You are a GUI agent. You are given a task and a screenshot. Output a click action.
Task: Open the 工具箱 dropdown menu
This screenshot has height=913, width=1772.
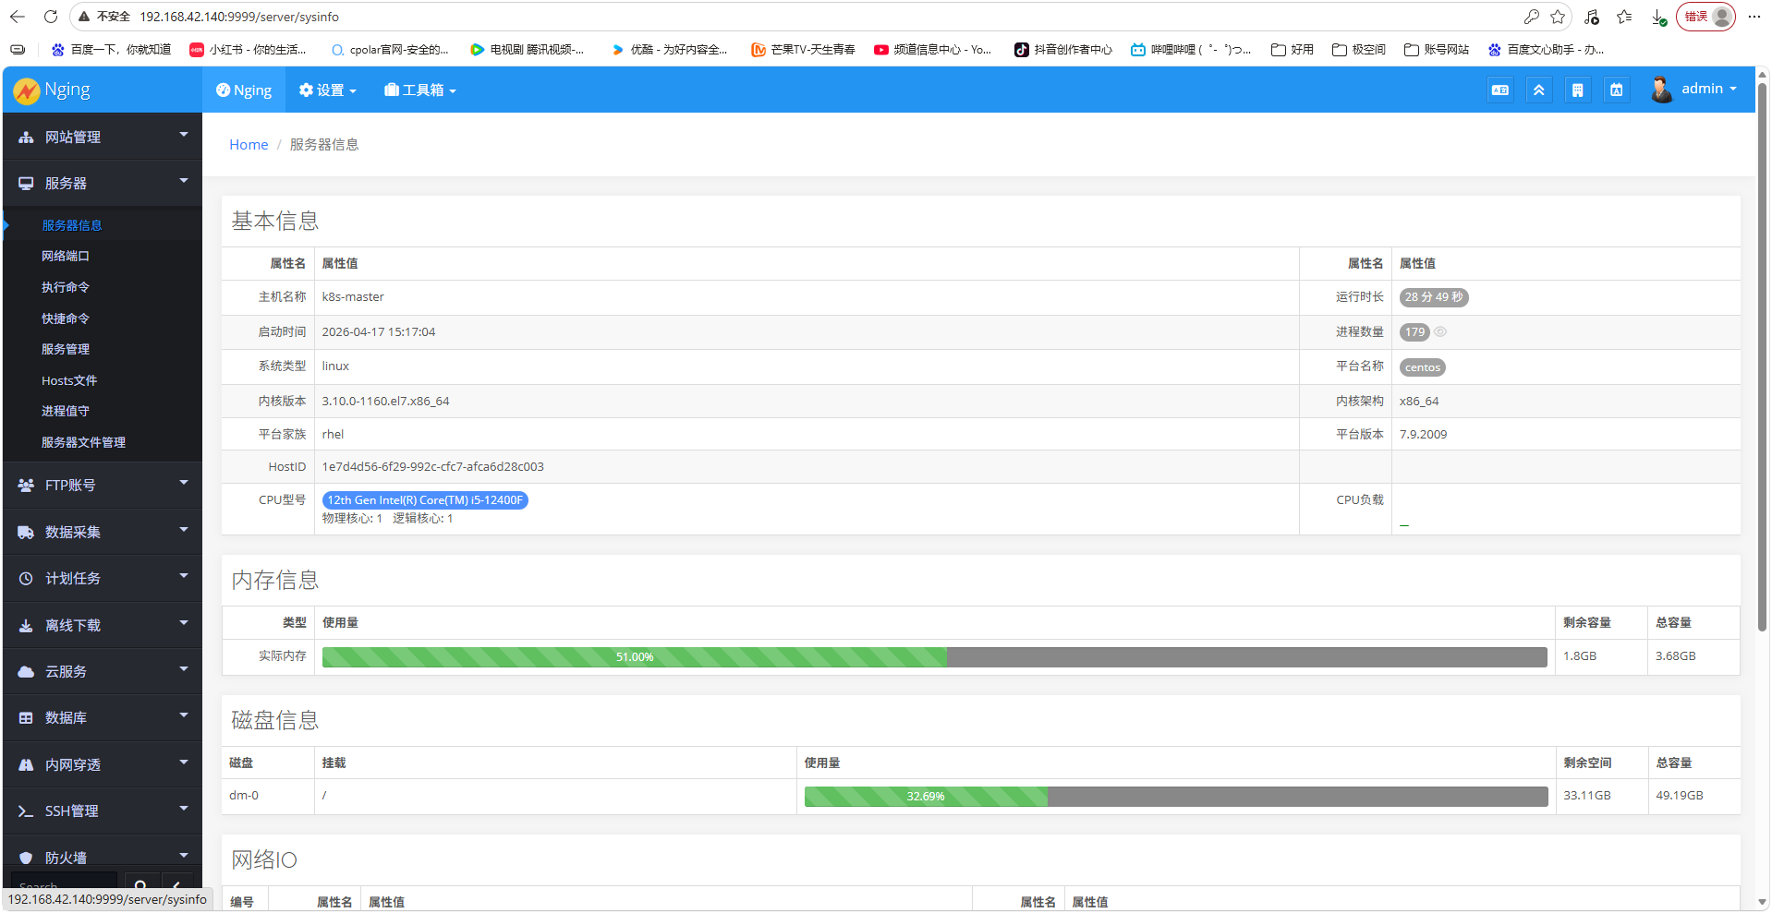click(x=420, y=90)
